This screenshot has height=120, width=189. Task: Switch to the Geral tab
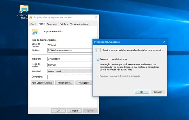(x=33, y=24)
